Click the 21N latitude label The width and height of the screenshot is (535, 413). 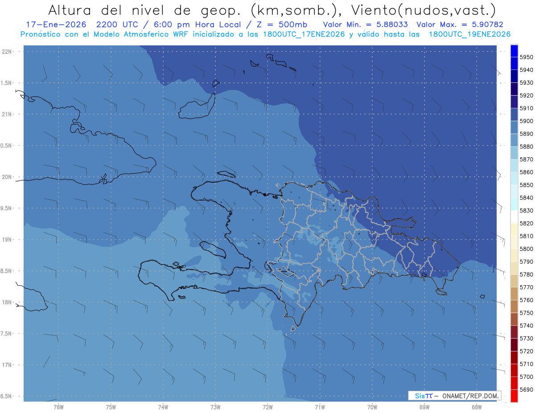[8, 114]
